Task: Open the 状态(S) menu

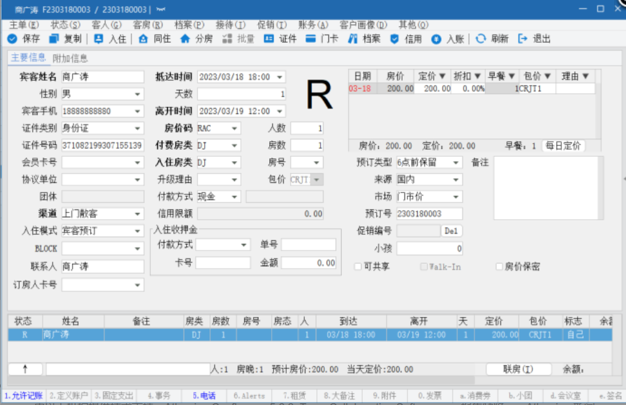Action: [x=65, y=25]
